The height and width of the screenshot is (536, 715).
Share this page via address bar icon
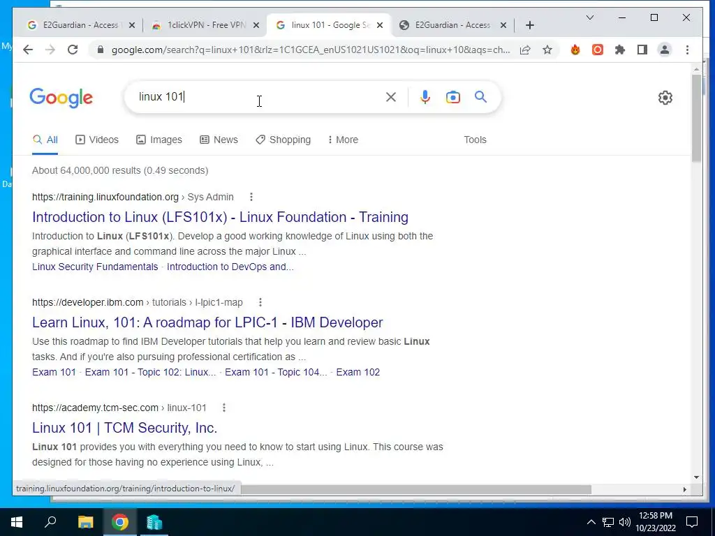[x=525, y=50]
